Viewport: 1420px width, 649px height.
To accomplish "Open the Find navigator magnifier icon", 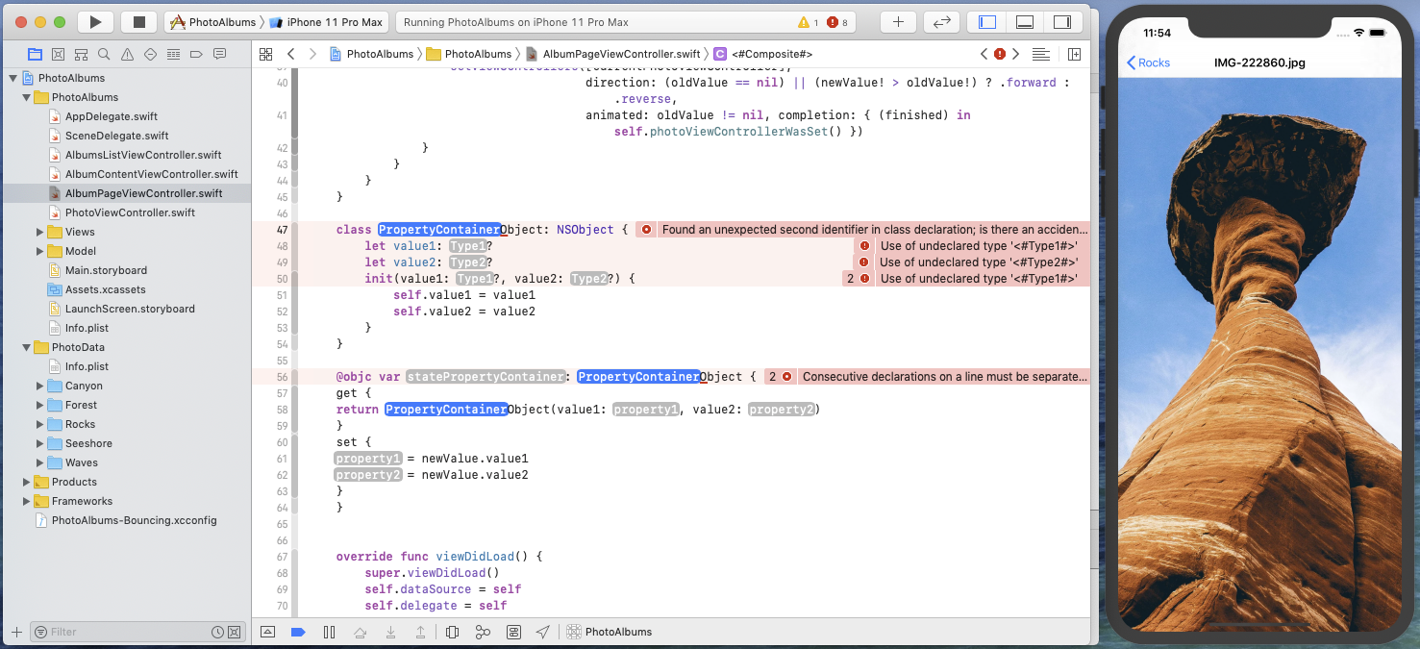I will [x=104, y=54].
